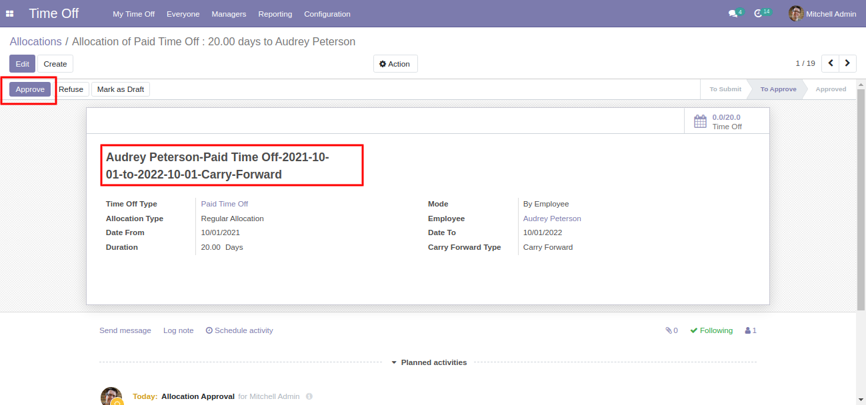
Task: Open the apps grid home menu
Action: click(x=10, y=14)
